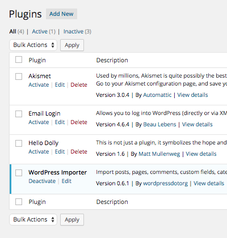Edit the WordPress Importer plugin

coord(66,181)
